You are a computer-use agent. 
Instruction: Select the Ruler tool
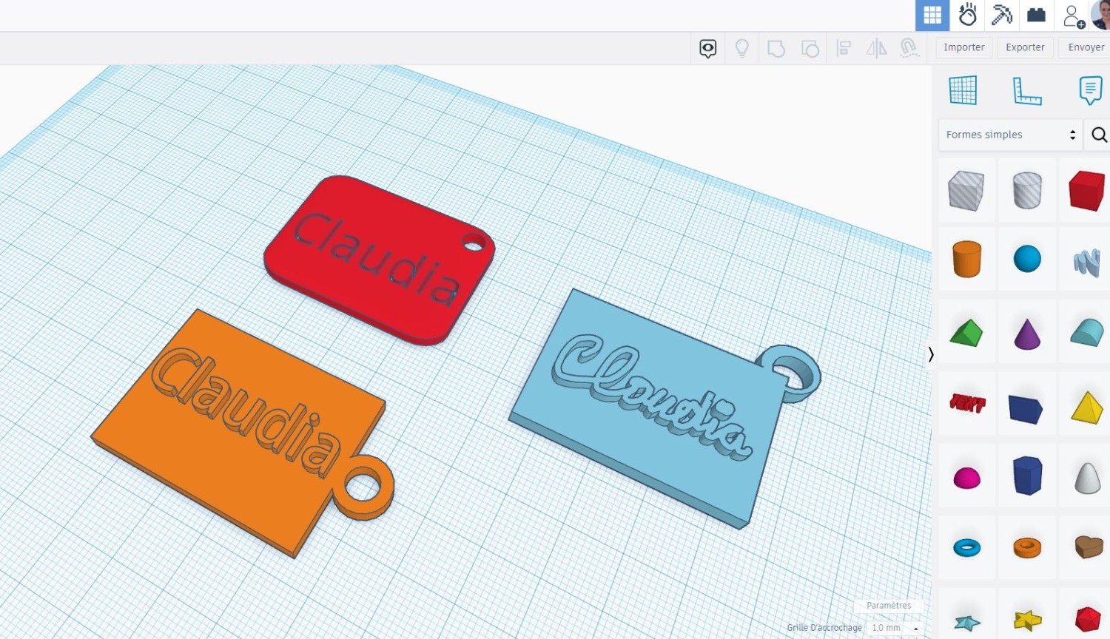coord(1026,91)
